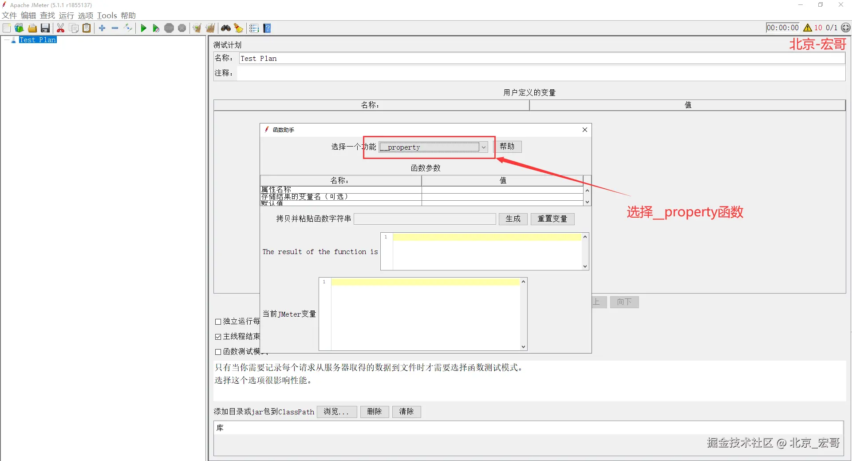Click result area scrollbar down arrow
Viewport: 852px width, 461px height.
(x=585, y=266)
